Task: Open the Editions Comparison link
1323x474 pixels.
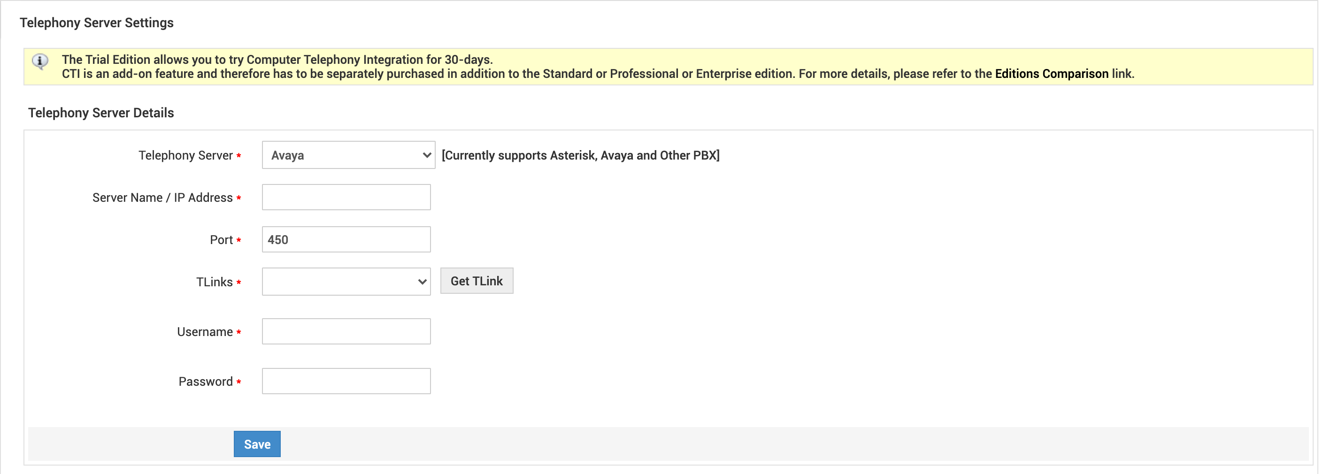Action: (x=1051, y=74)
